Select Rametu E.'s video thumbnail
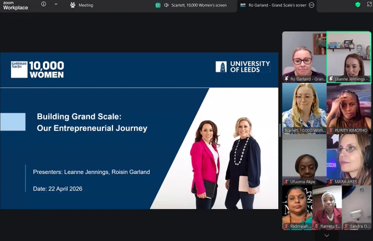Screen dimensions: 373x241 point(327,208)
